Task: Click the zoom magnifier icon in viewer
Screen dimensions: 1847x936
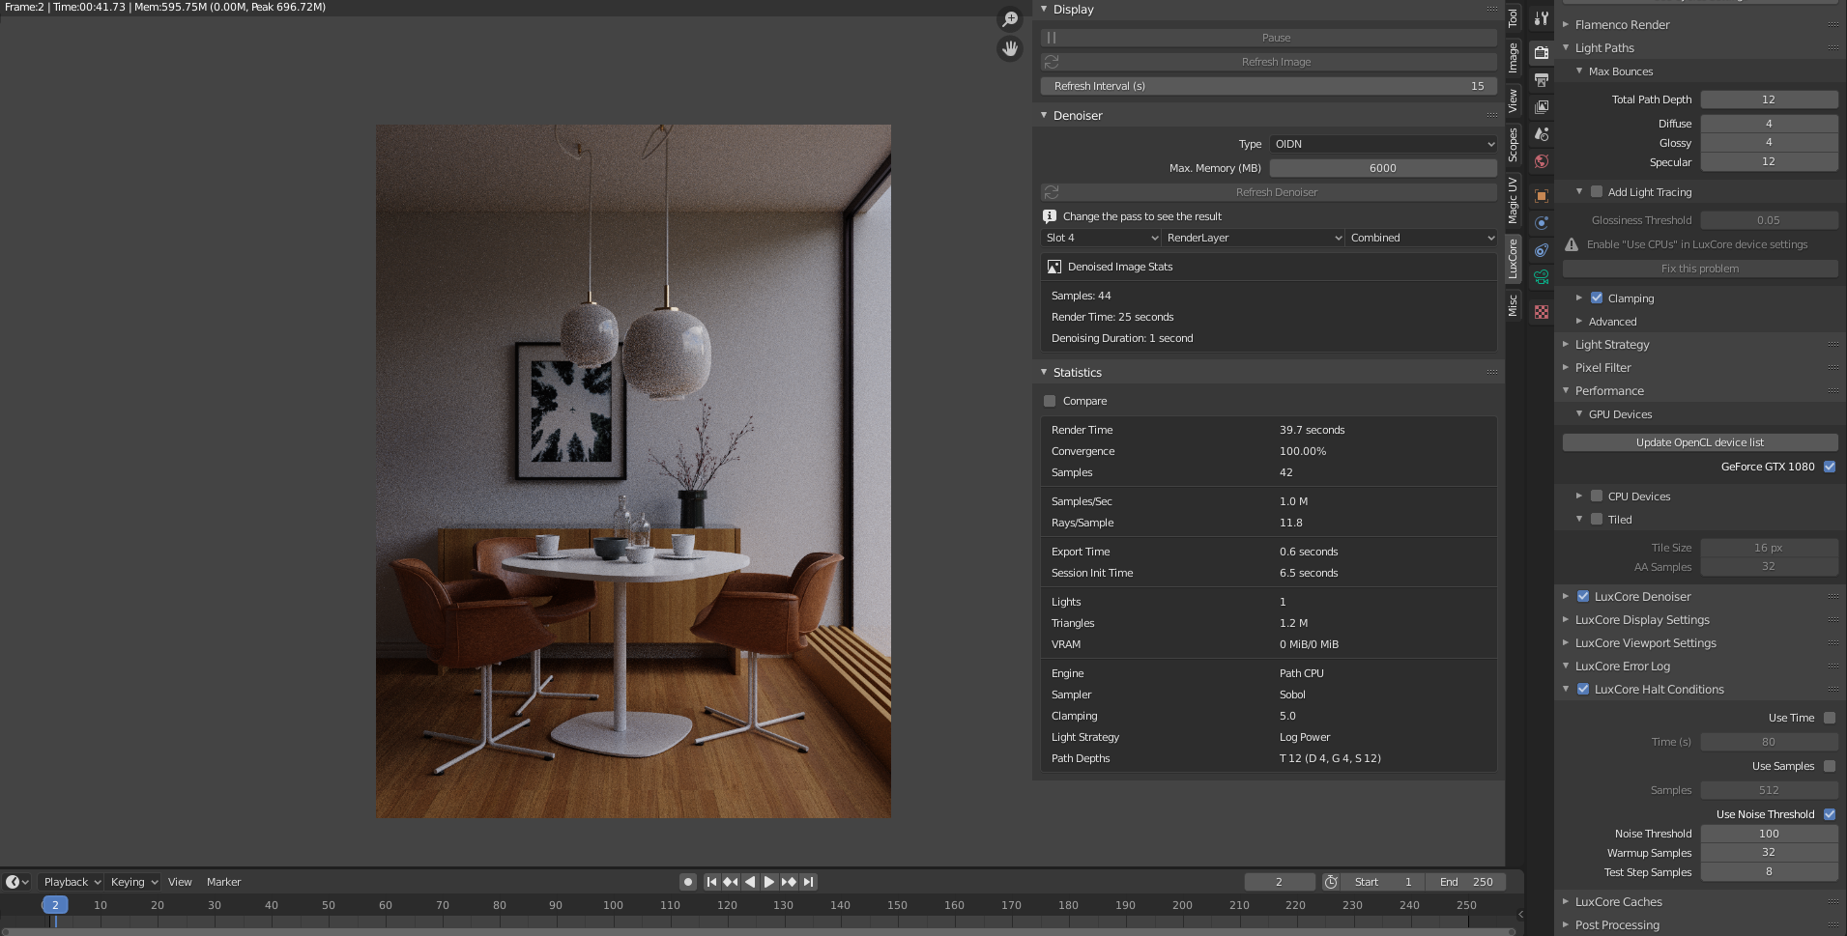Action: pos(1010,19)
